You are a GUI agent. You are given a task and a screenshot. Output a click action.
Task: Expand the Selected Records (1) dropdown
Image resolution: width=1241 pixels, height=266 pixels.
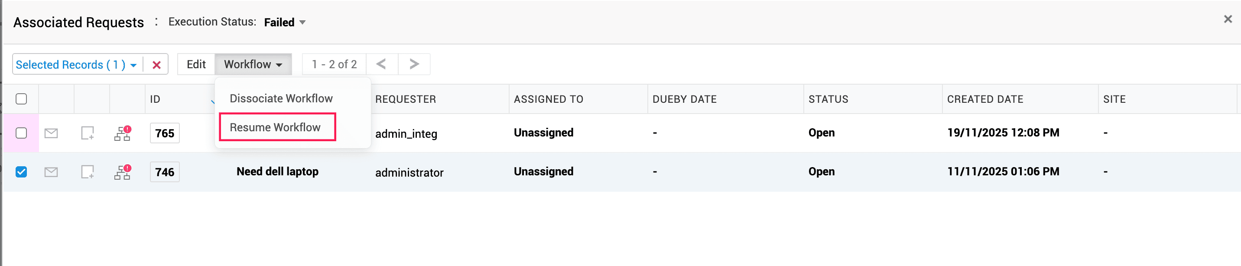point(76,64)
